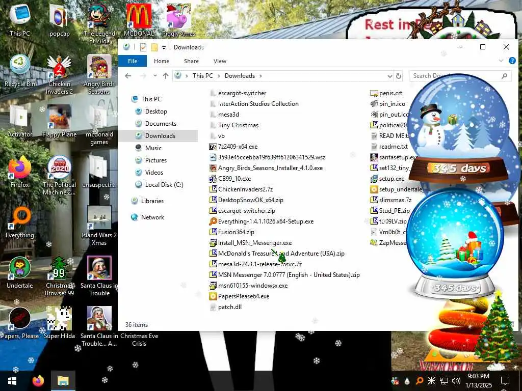Select Libraries in navigation pane
This screenshot has height=391, width=522.
(x=152, y=201)
